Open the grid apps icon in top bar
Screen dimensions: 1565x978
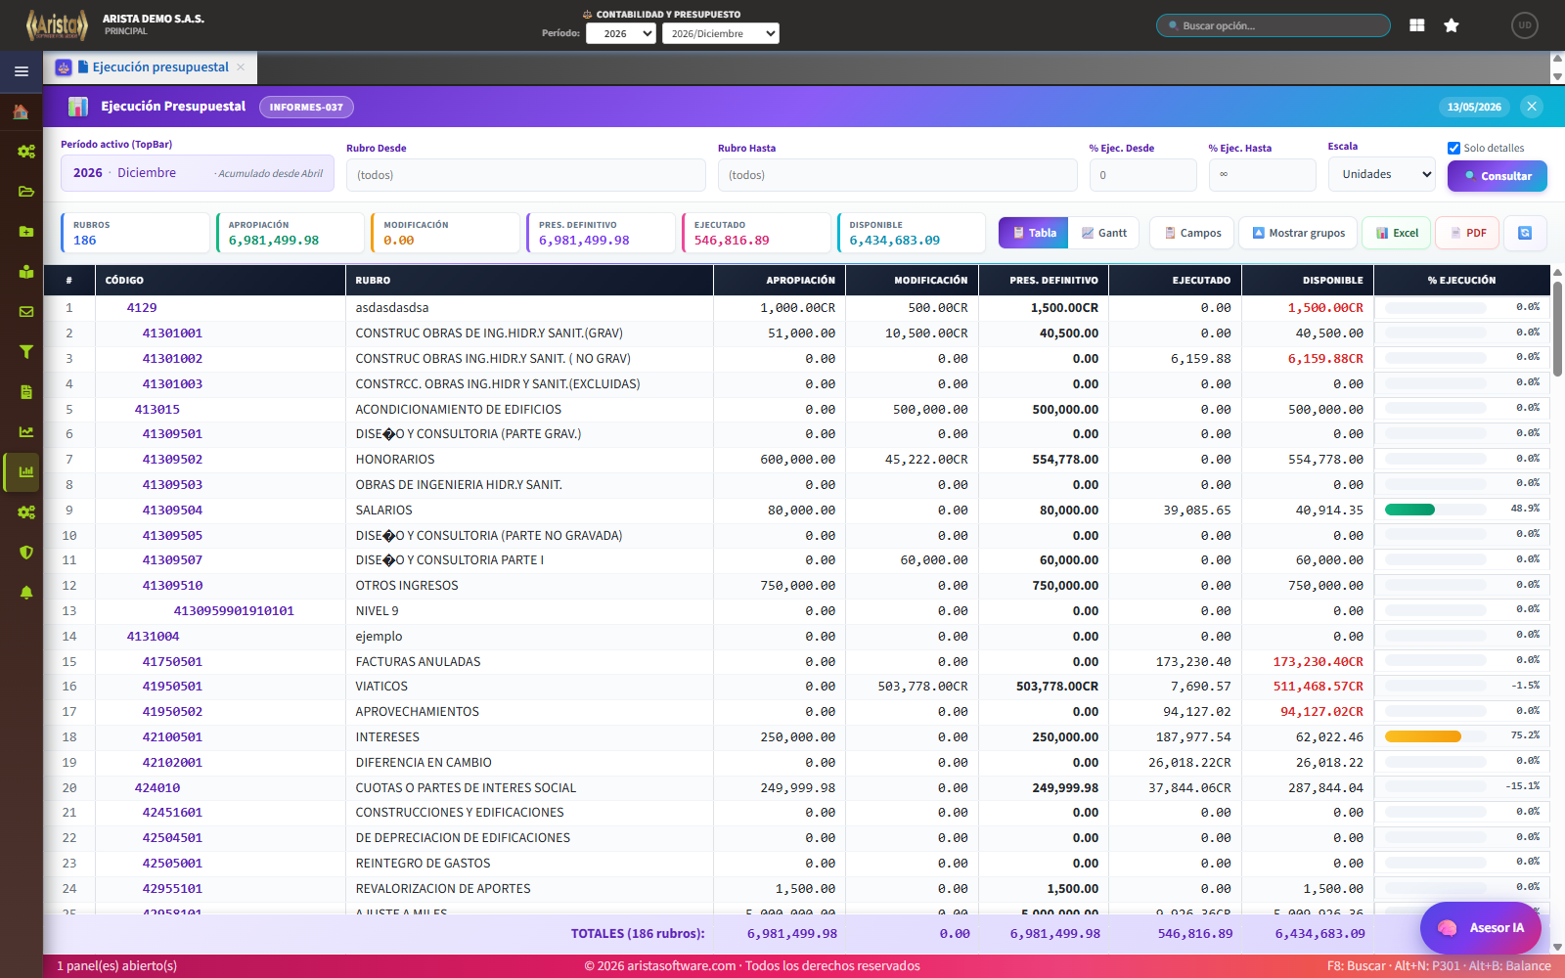pos(1416,25)
